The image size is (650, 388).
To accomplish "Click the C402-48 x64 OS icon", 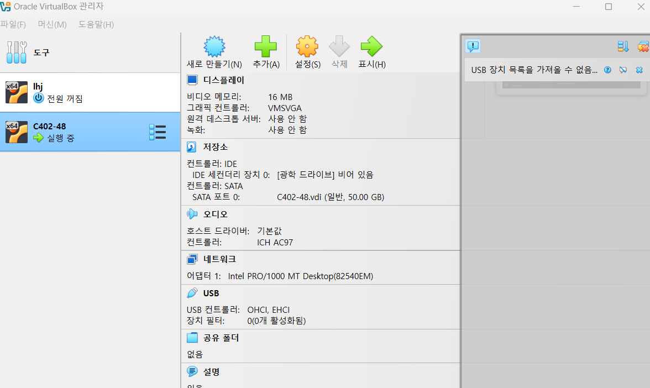I will click(17, 132).
